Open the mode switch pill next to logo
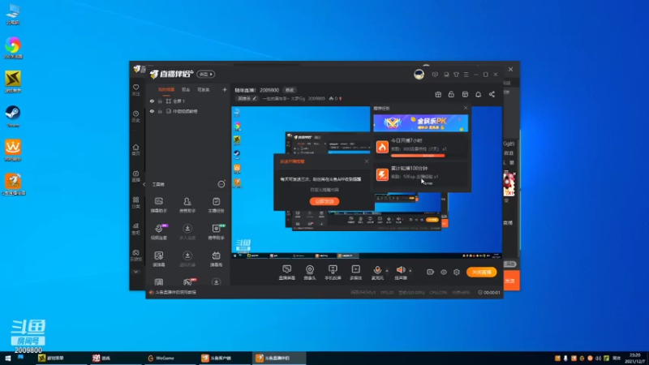Image resolution: width=649 pixels, height=365 pixels. point(206,74)
